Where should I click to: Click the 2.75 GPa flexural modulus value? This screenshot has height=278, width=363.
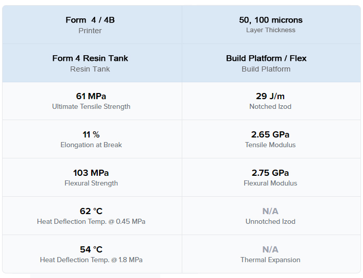[x=270, y=173]
